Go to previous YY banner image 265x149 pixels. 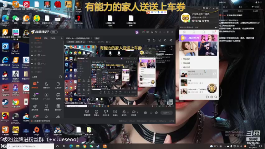pos(181,49)
